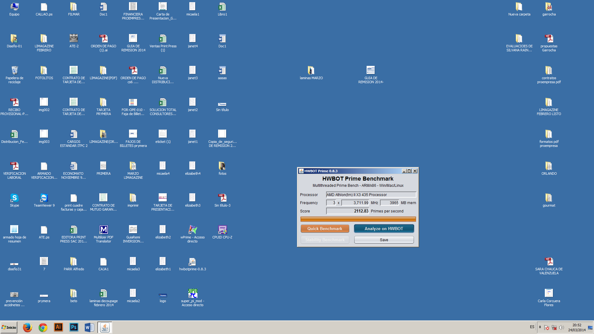Maximize the HWBOT Prime window
This screenshot has height=334, width=594.
(409, 171)
